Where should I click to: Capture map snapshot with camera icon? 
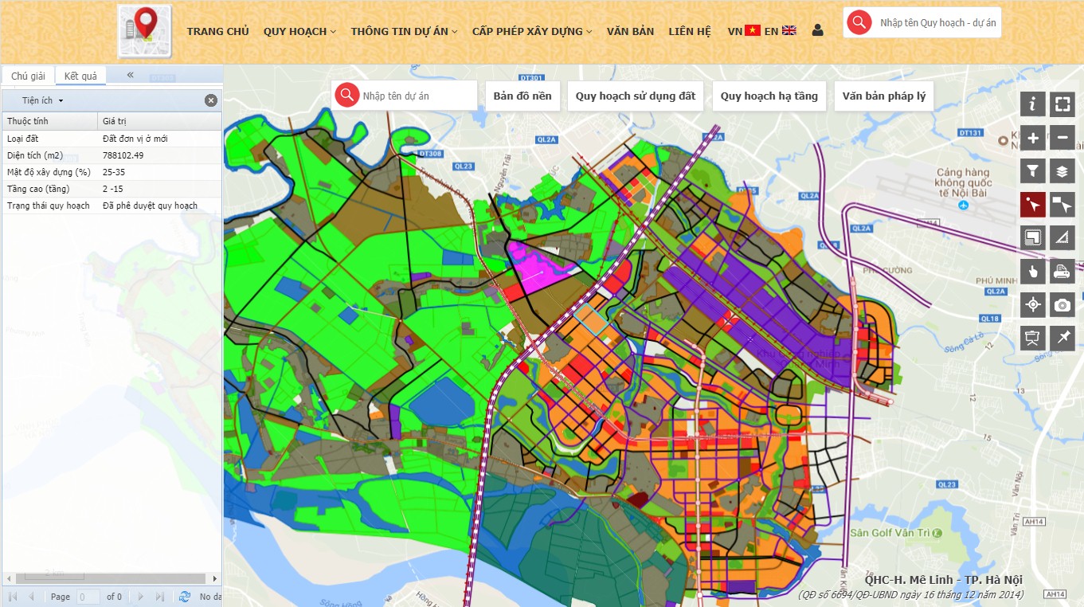[x=1062, y=304]
